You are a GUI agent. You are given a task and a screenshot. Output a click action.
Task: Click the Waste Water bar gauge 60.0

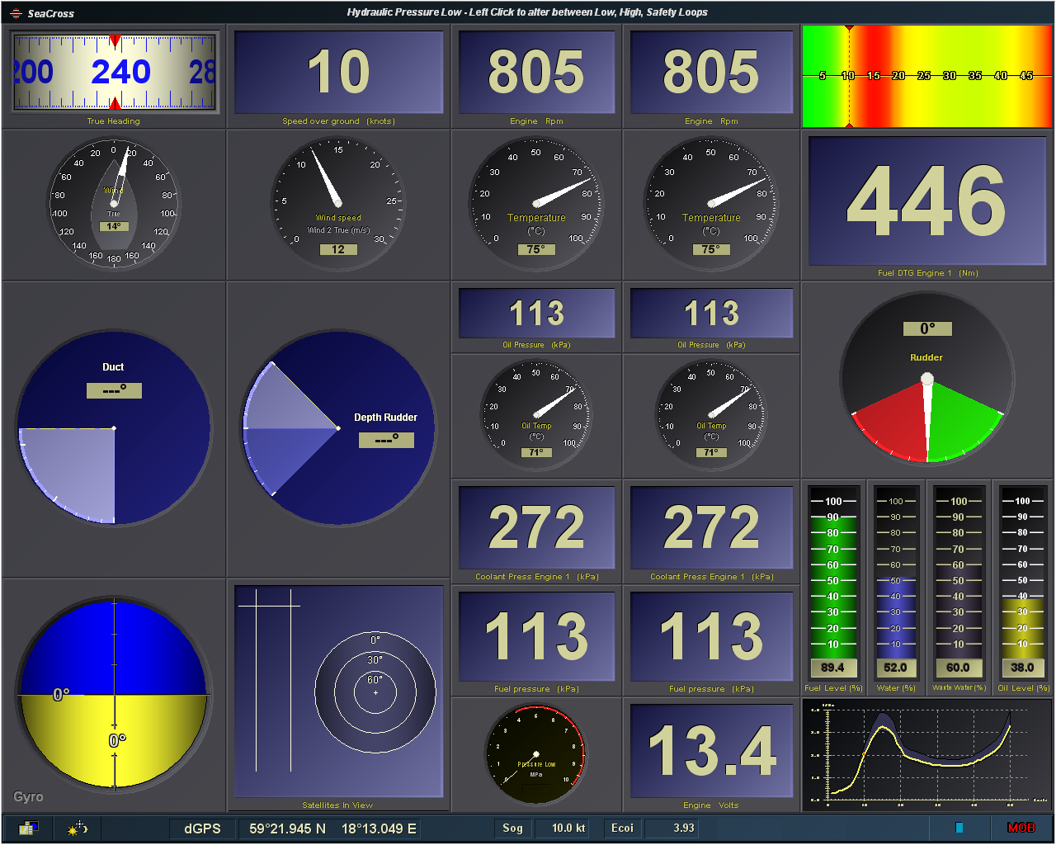[x=958, y=583]
